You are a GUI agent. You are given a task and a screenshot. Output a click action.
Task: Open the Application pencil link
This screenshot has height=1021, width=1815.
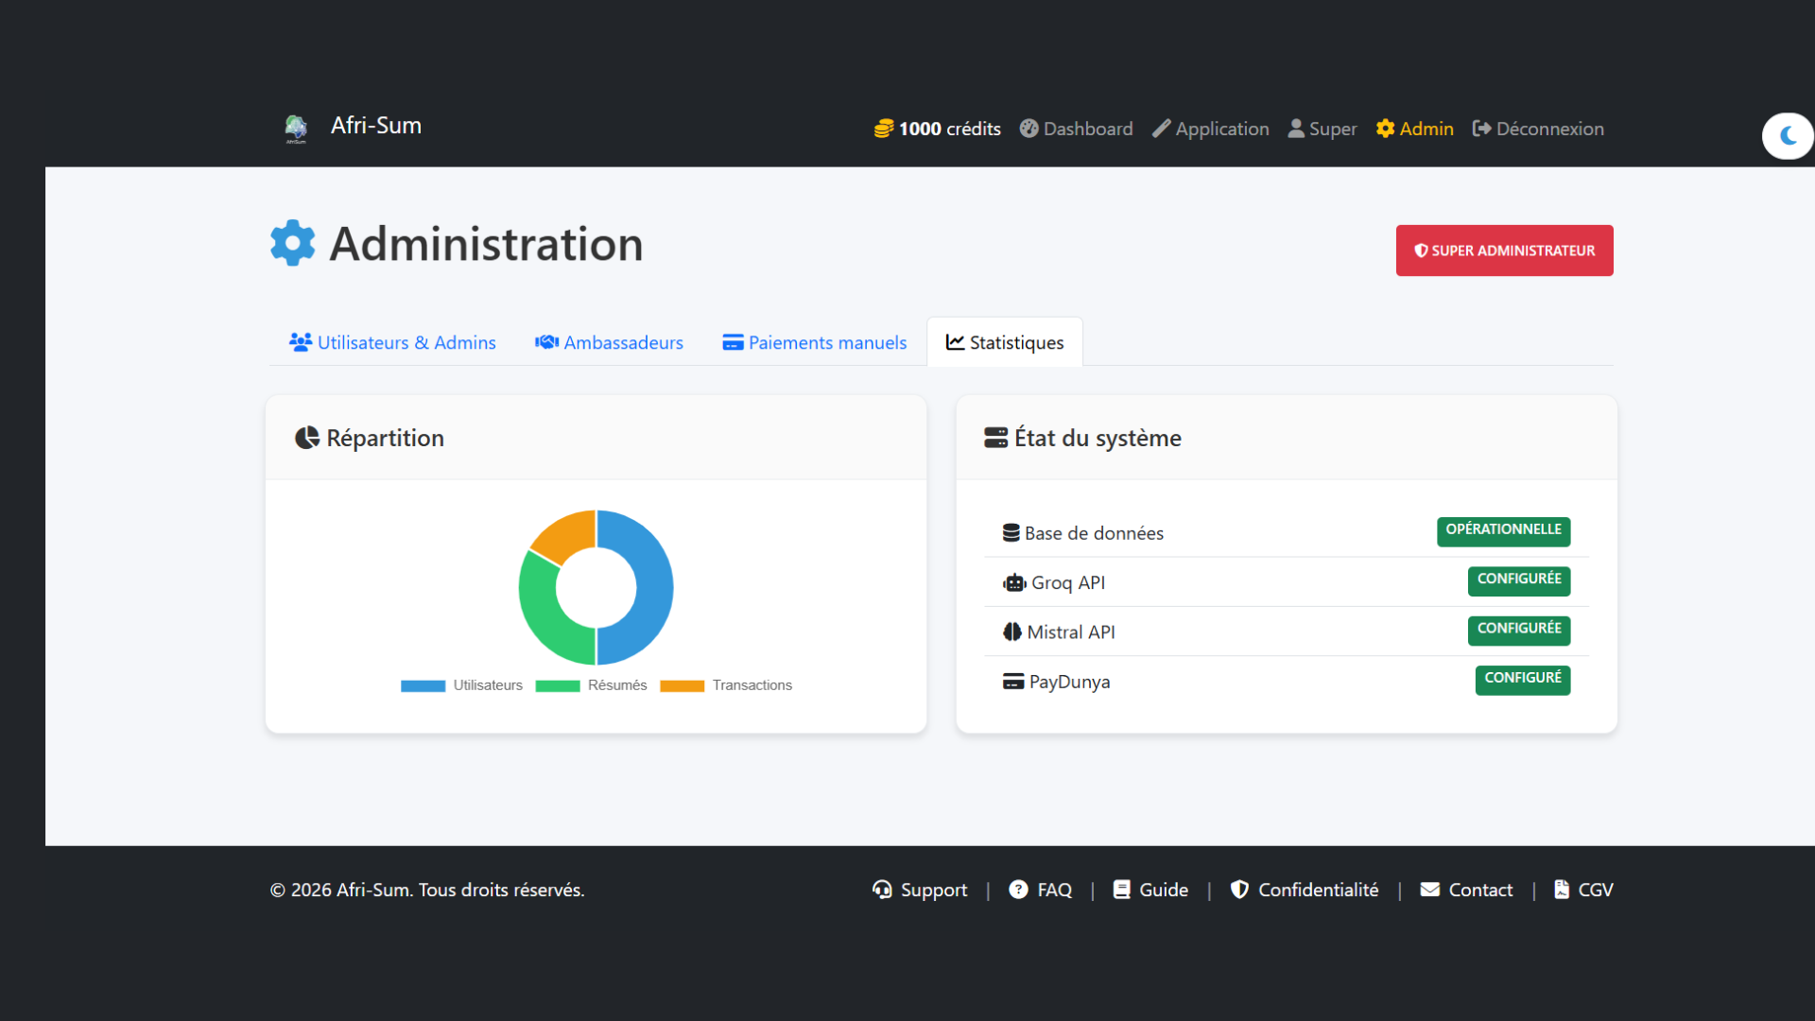tap(1210, 129)
